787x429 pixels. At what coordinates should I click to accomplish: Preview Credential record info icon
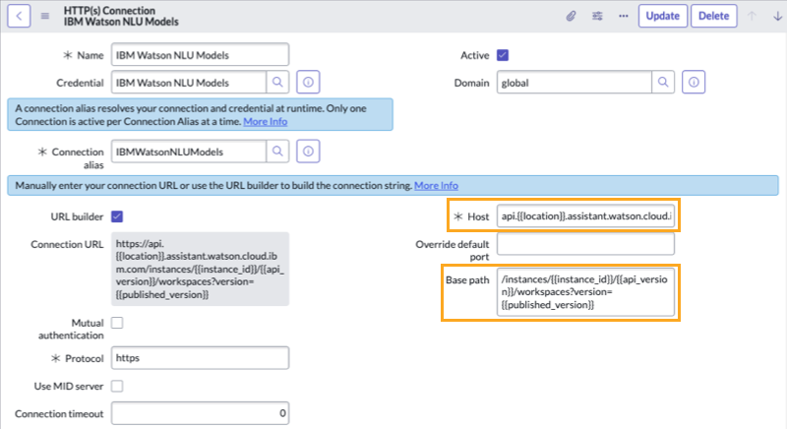pos(308,82)
